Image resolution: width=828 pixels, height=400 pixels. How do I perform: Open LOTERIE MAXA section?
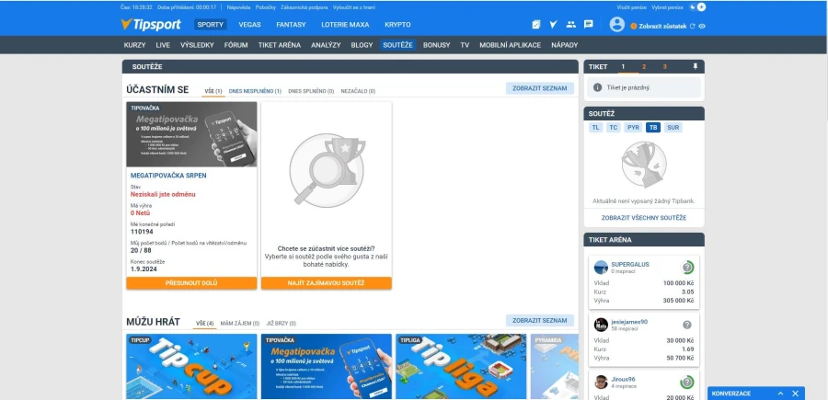pyautogui.click(x=345, y=24)
